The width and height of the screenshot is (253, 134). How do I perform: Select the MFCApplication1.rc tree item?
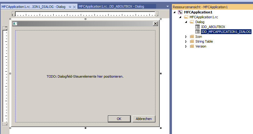point(204,17)
